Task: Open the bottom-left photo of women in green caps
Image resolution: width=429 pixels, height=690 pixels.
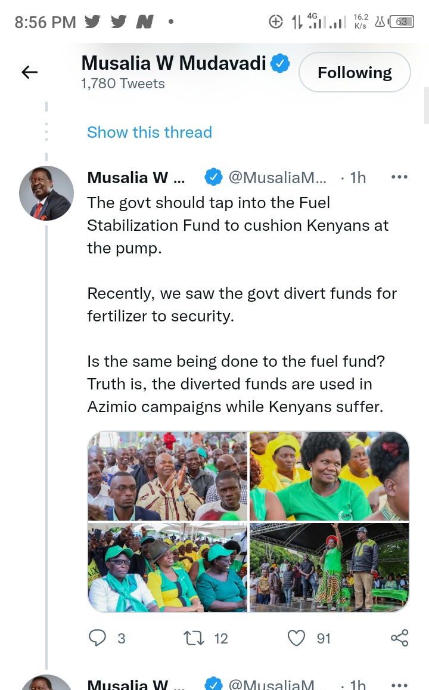Action: click(x=167, y=568)
